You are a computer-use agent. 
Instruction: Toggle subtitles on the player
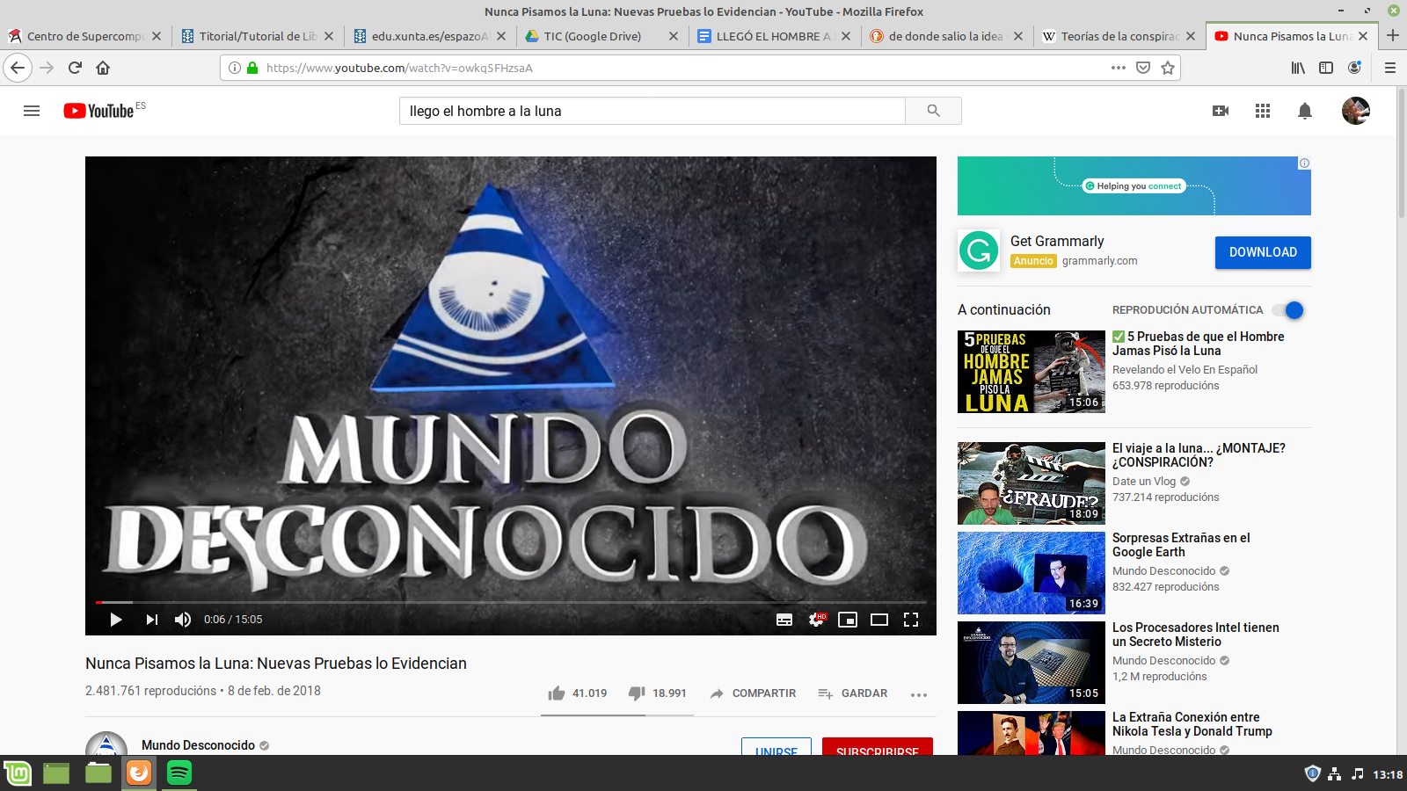tap(784, 620)
